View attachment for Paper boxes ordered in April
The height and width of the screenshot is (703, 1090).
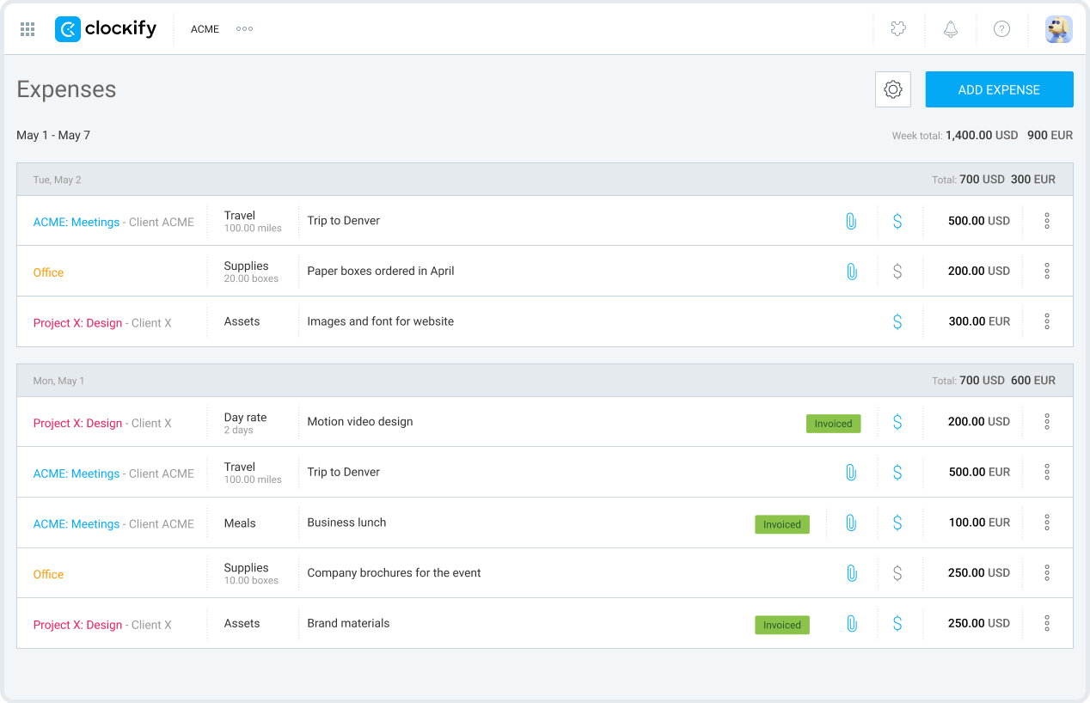(x=851, y=272)
